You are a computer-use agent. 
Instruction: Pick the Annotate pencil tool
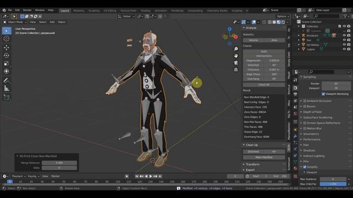(6, 80)
